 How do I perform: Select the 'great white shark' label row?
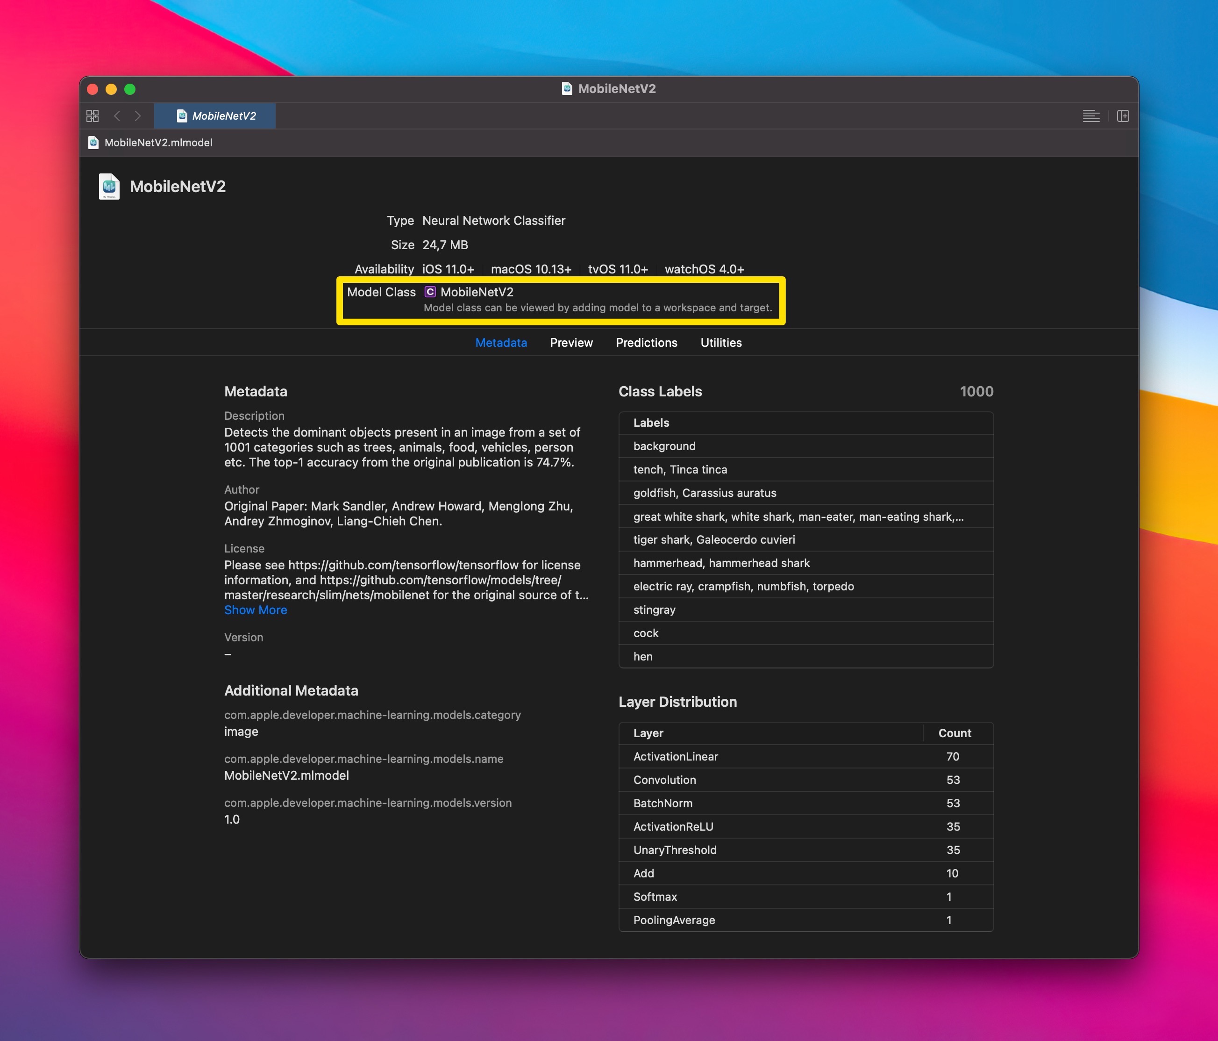[x=806, y=517]
